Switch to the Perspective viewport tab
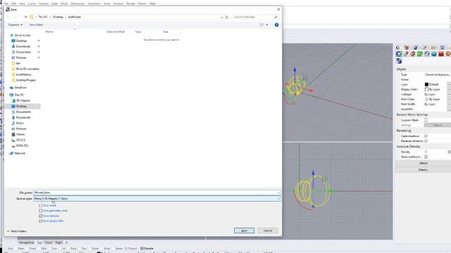 (x=27, y=242)
